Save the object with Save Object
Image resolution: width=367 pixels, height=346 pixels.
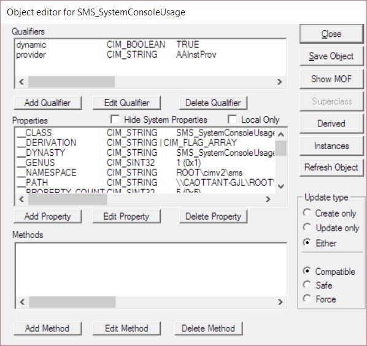click(331, 56)
